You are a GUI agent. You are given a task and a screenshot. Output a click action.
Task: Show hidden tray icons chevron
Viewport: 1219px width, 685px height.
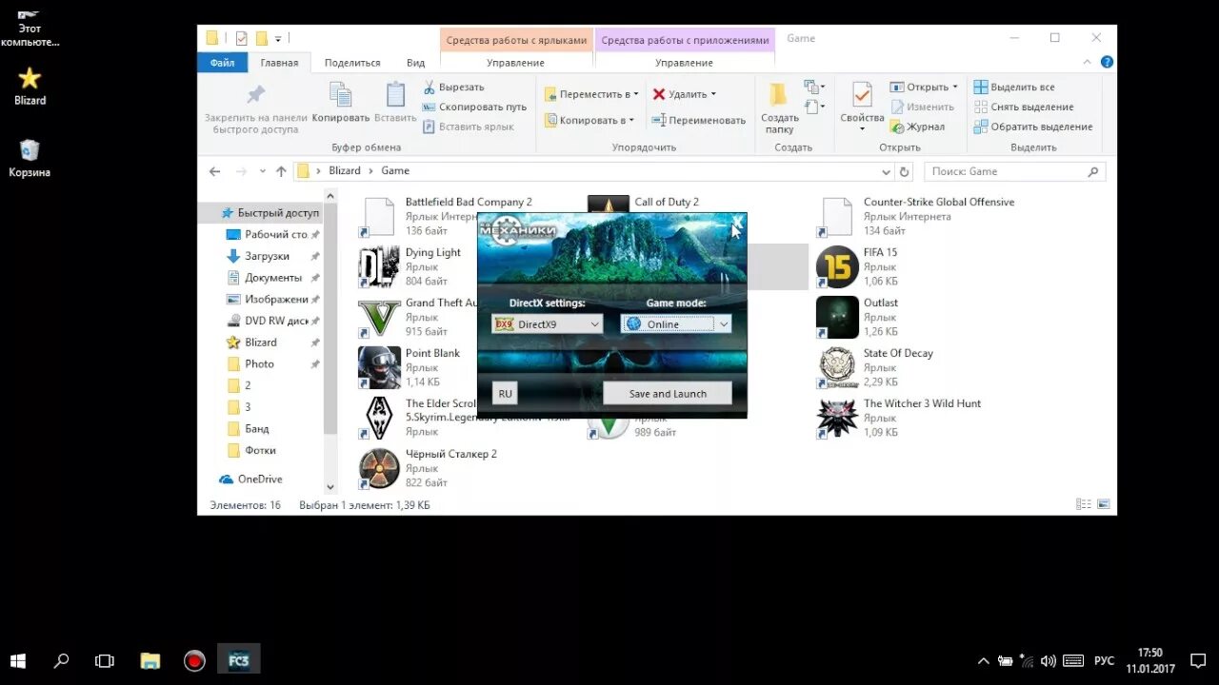click(x=984, y=660)
